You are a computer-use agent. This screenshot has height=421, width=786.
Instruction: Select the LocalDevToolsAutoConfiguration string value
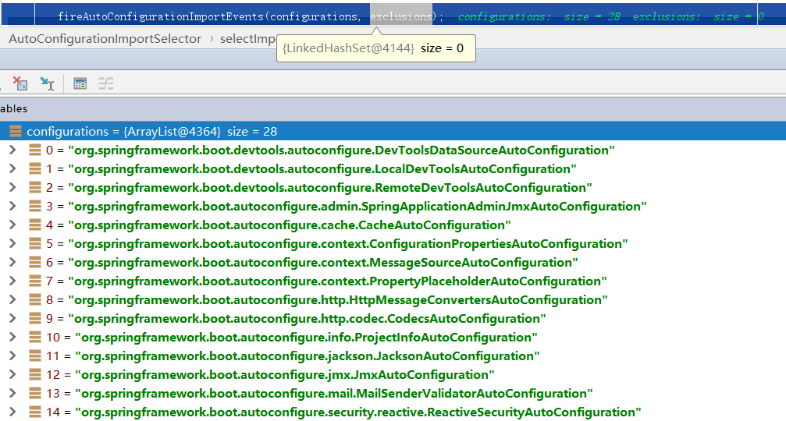(x=322, y=168)
